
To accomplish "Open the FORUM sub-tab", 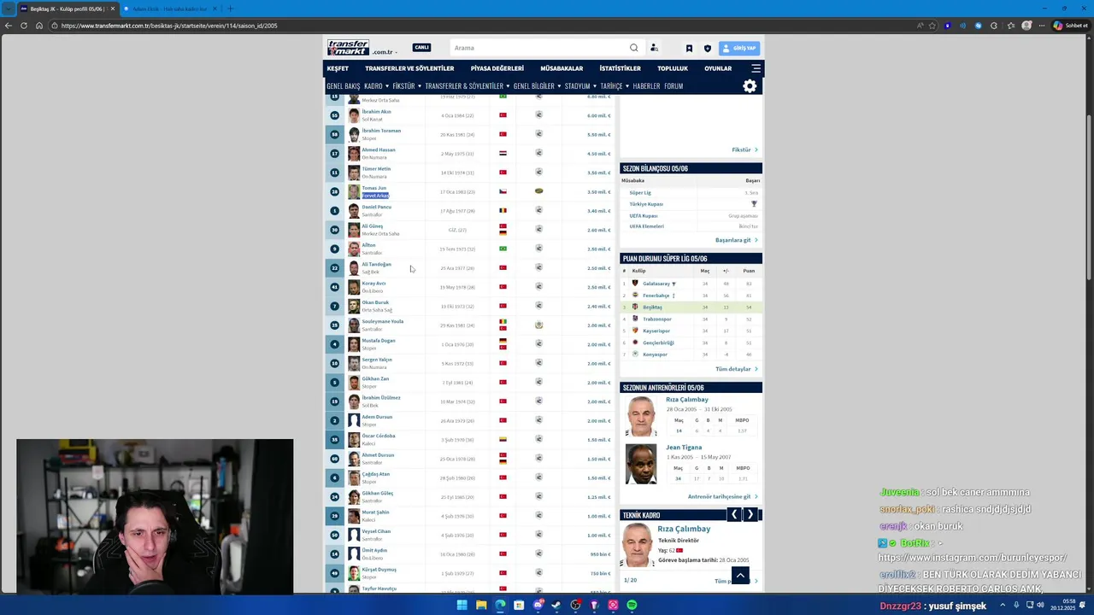I will 673,86.
